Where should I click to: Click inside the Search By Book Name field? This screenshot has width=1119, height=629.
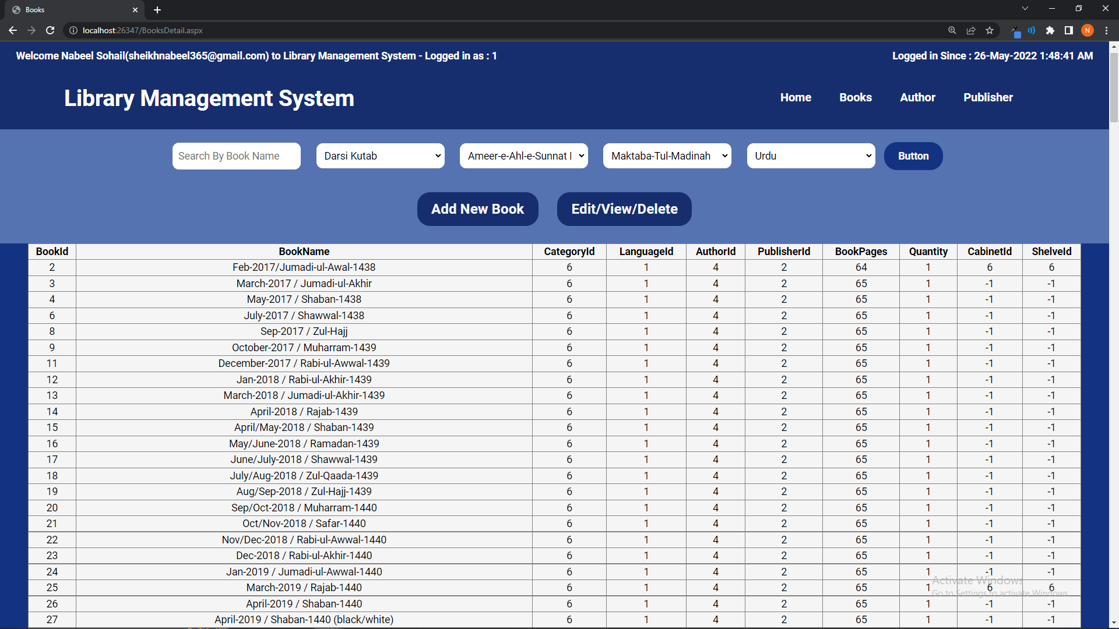click(x=236, y=156)
